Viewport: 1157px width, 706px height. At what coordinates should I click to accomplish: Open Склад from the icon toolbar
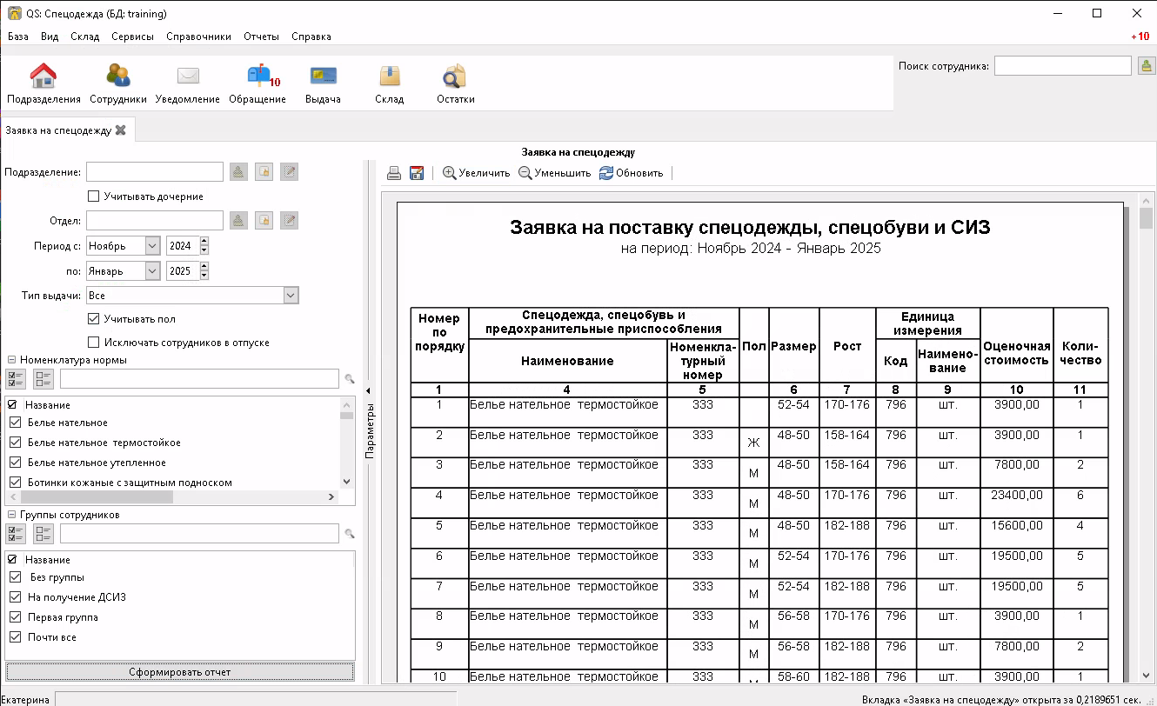(x=390, y=84)
